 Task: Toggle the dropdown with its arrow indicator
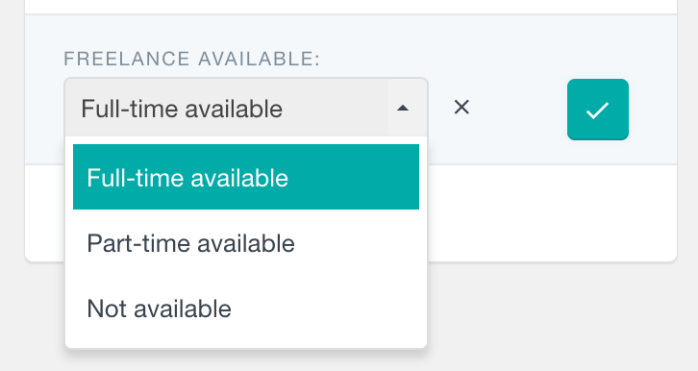(x=403, y=108)
